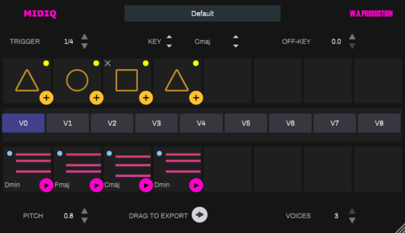
Task: Play the last Dmin chord
Action: pyautogui.click(x=196, y=185)
